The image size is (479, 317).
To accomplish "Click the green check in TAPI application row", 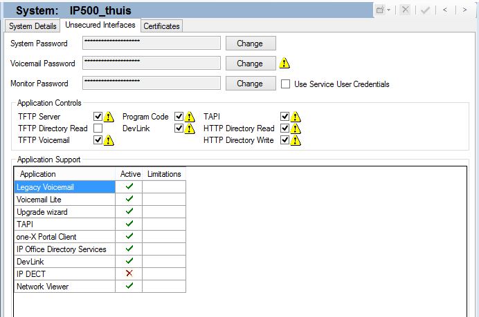I will pos(129,224).
